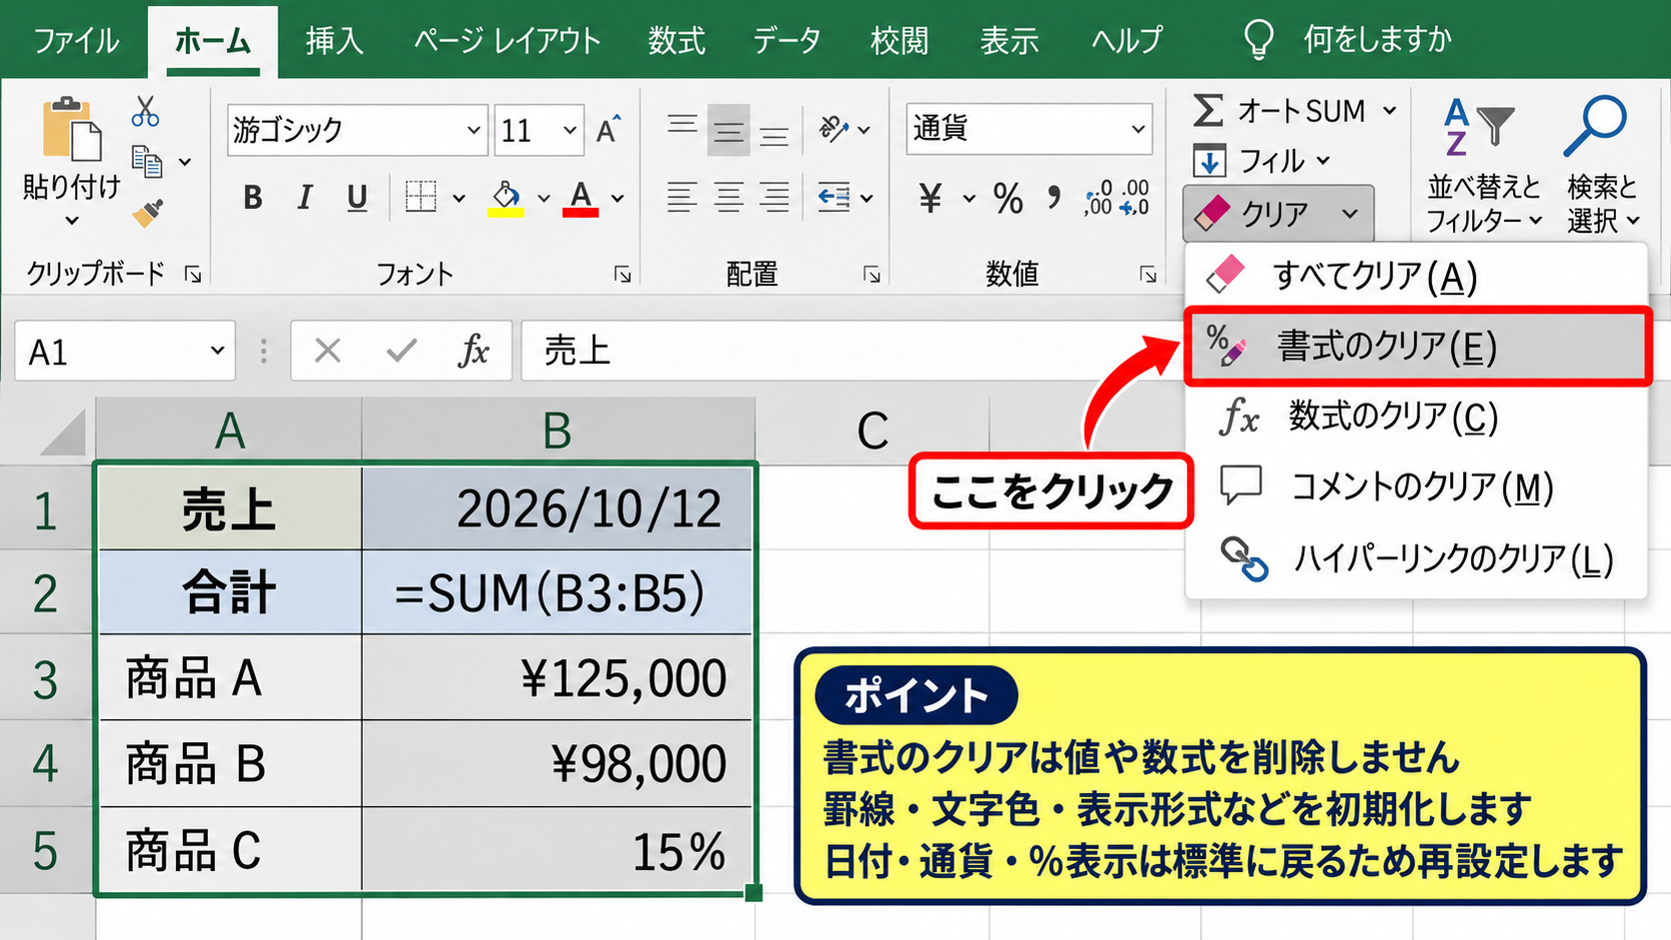Image resolution: width=1671 pixels, height=940 pixels.
Task: Apply red font color A
Action: [x=581, y=198]
